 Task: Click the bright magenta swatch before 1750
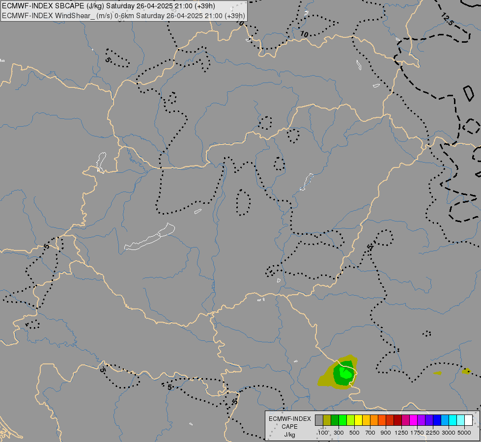(413, 420)
